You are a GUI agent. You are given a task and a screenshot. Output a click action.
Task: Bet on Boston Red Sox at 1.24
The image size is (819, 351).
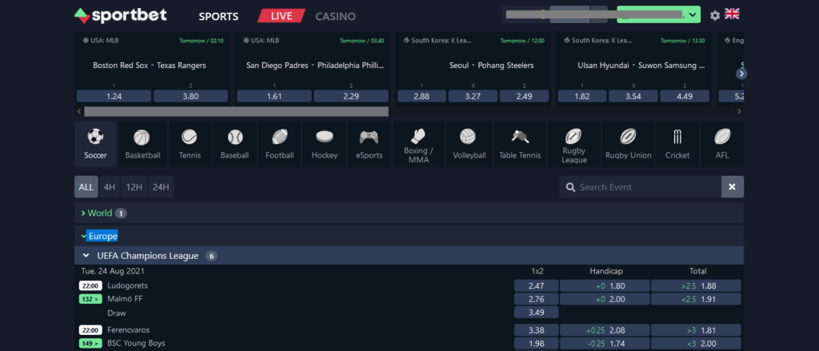tap(114, 96)
